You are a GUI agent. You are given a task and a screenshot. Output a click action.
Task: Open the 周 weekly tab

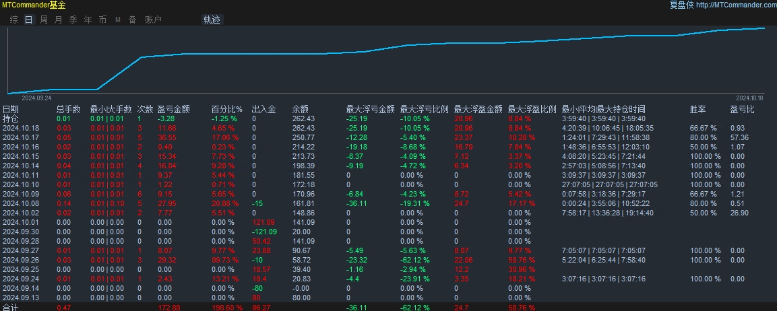(44, 20)
